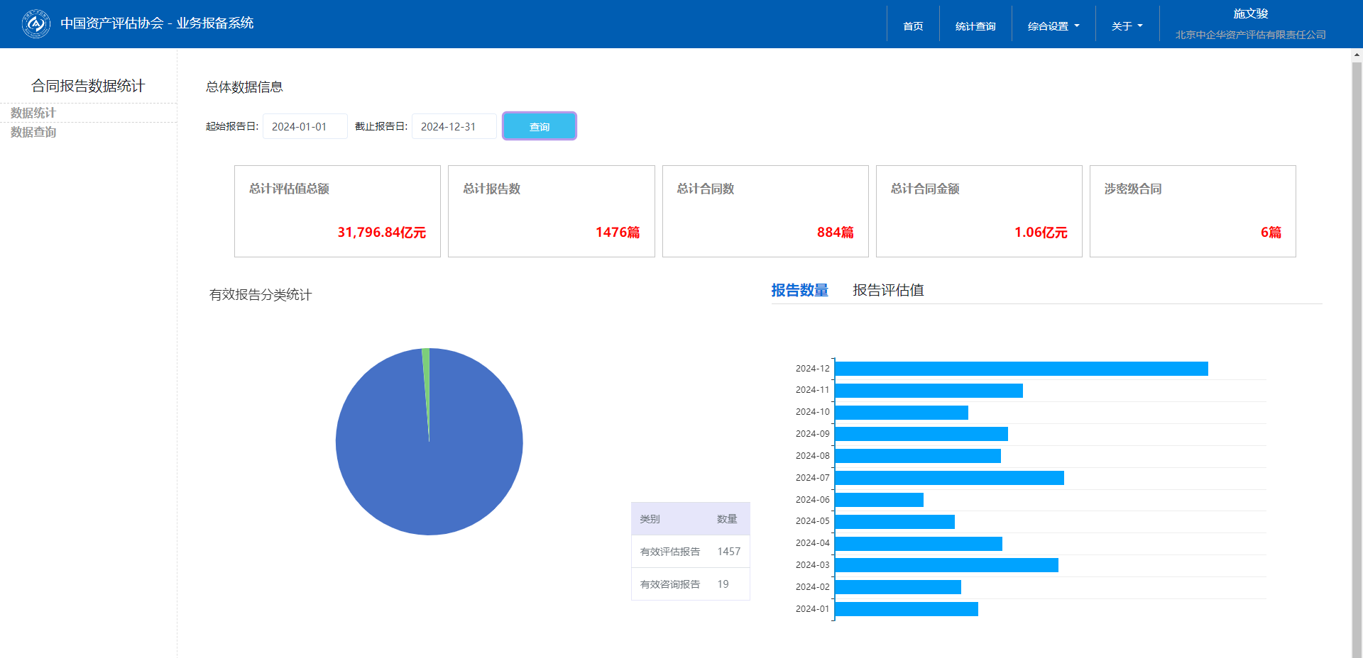
Task: Select 数据查询 in the sidebar
Action: point(33,132)
